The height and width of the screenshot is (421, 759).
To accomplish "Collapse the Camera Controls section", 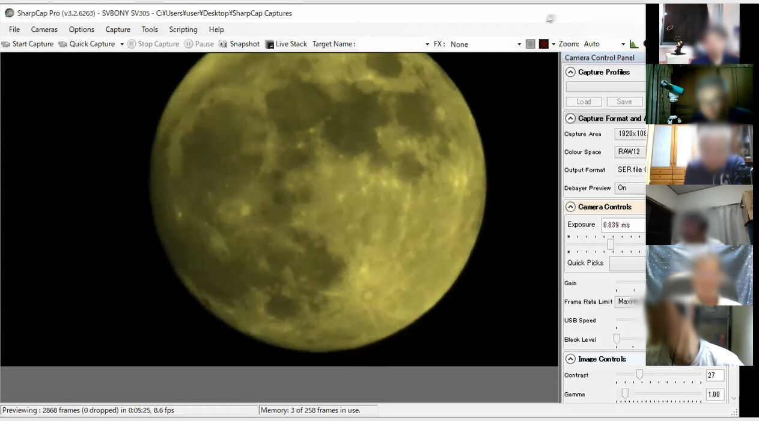I will [x=570, y=207].
